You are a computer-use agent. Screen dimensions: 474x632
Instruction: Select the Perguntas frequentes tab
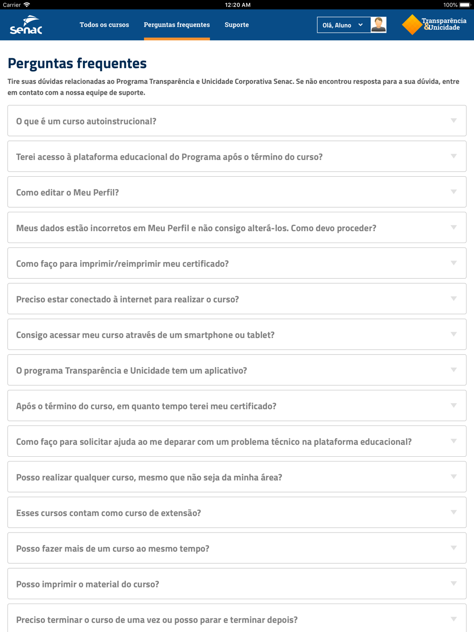click(x=177, y=25)
